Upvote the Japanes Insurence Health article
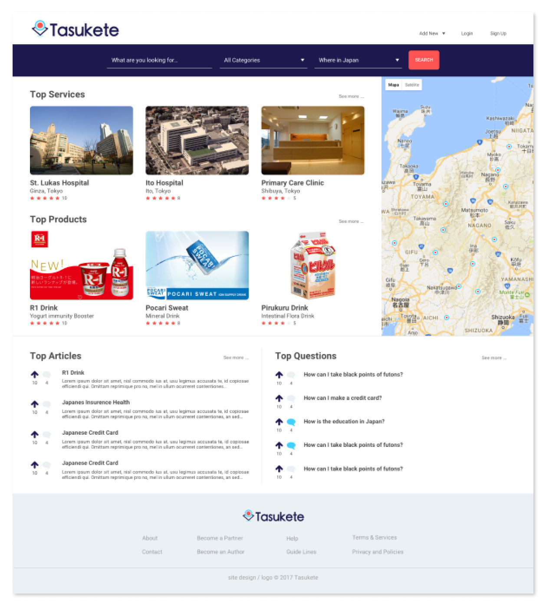546x610 pixels. coord(35,404)
